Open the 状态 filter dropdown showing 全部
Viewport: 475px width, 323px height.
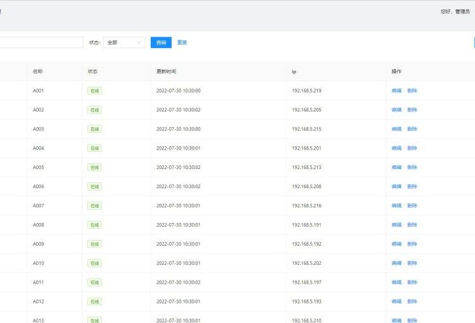click(x=124, y=42)
